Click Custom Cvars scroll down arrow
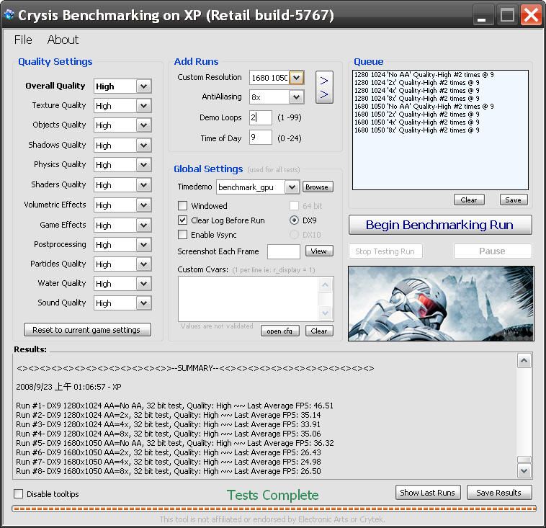This screenshot has height=528, width=546. click(326, 313)
